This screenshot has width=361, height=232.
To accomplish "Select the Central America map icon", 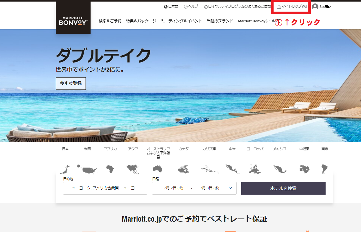I will click(232, 169).
